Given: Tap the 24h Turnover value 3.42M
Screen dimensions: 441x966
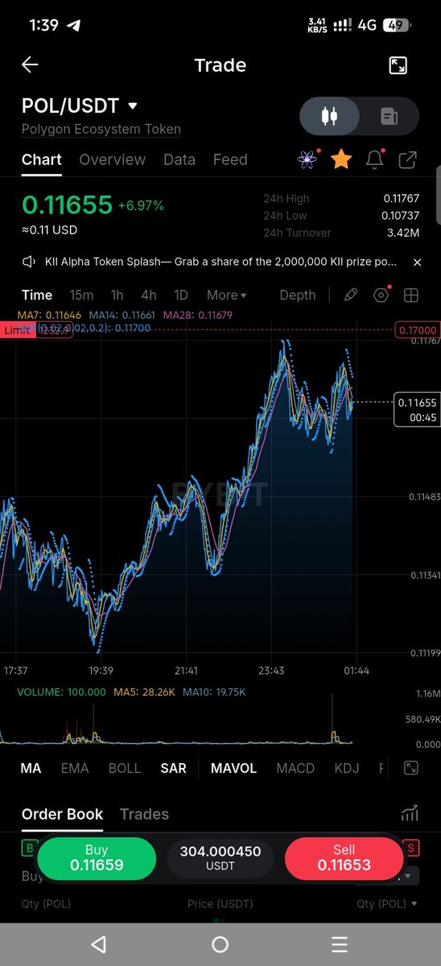Looking at the screenshot, I should pos(402,233).
